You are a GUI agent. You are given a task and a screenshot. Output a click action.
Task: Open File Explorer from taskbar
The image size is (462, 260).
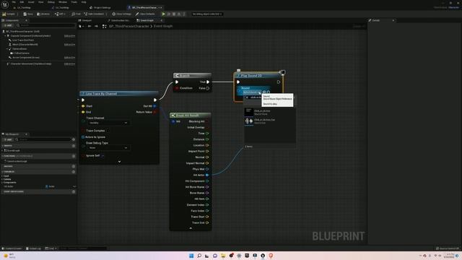(223, 256)
